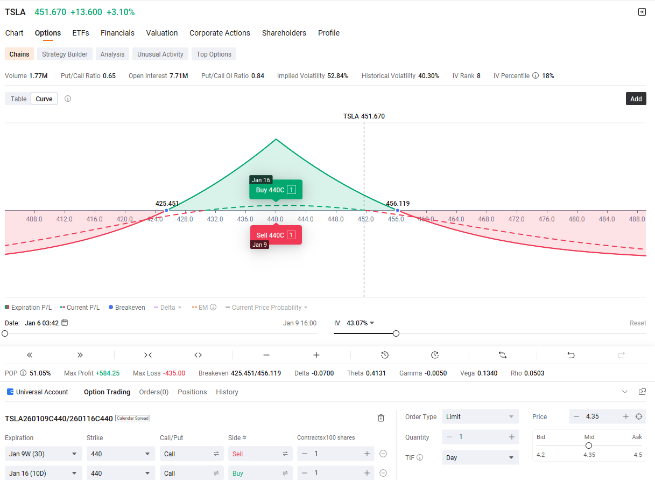Open the Orders(0) tab
Viewport: 655px width, 480px height.
(154, 392)
